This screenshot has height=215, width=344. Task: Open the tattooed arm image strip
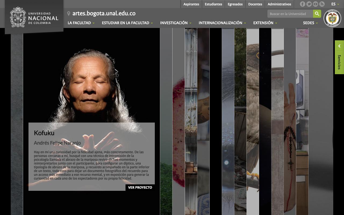(203, 121)
